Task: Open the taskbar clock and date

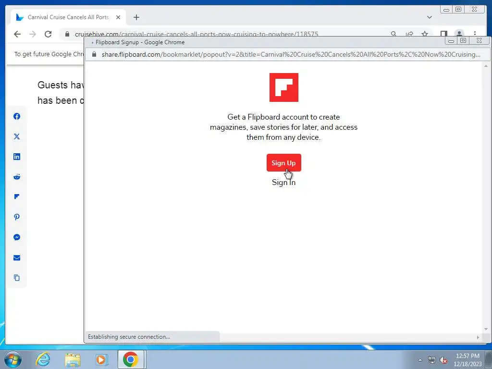Action: [467, 360]
